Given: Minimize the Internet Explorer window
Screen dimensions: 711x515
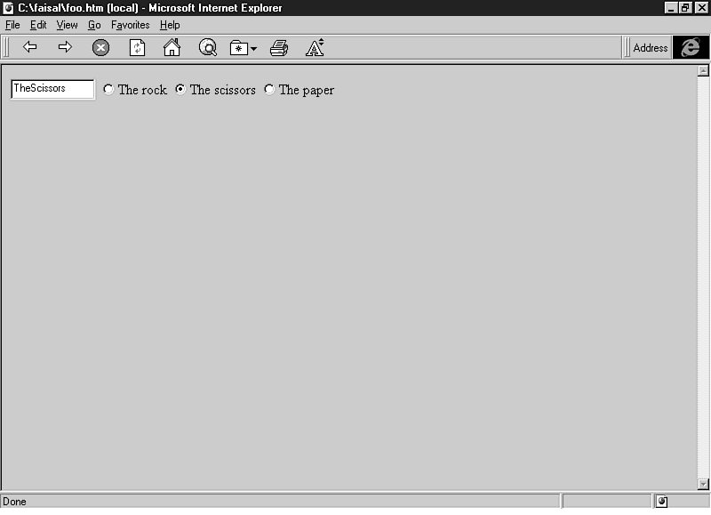Looking at the screenshot, I should click(x=671, y=8).
